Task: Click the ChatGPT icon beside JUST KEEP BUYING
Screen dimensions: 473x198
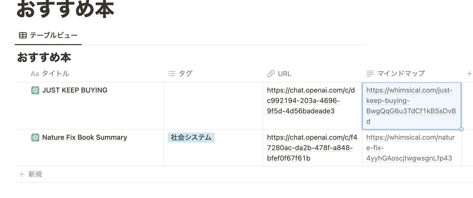Action: point(35,90)
